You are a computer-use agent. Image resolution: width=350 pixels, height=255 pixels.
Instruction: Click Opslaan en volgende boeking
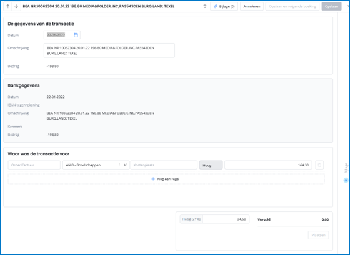click(292, 6)
